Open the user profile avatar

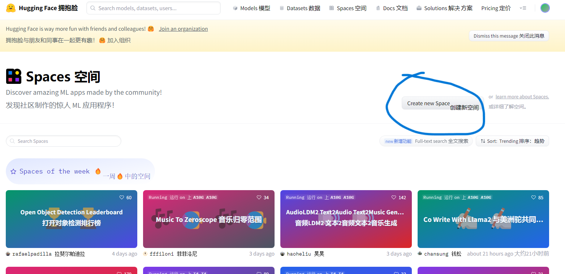(545, 8)
